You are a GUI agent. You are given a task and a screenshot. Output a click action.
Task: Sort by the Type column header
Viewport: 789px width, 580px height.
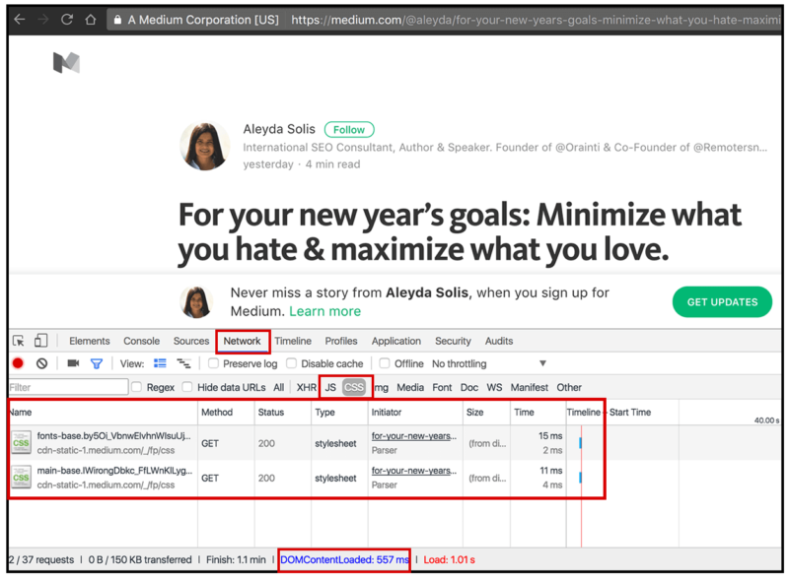pos(339,413)
